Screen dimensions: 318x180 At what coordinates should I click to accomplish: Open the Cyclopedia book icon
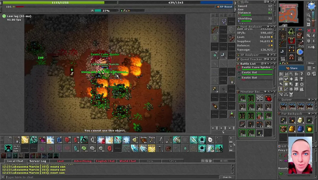[x=281, y=79]
